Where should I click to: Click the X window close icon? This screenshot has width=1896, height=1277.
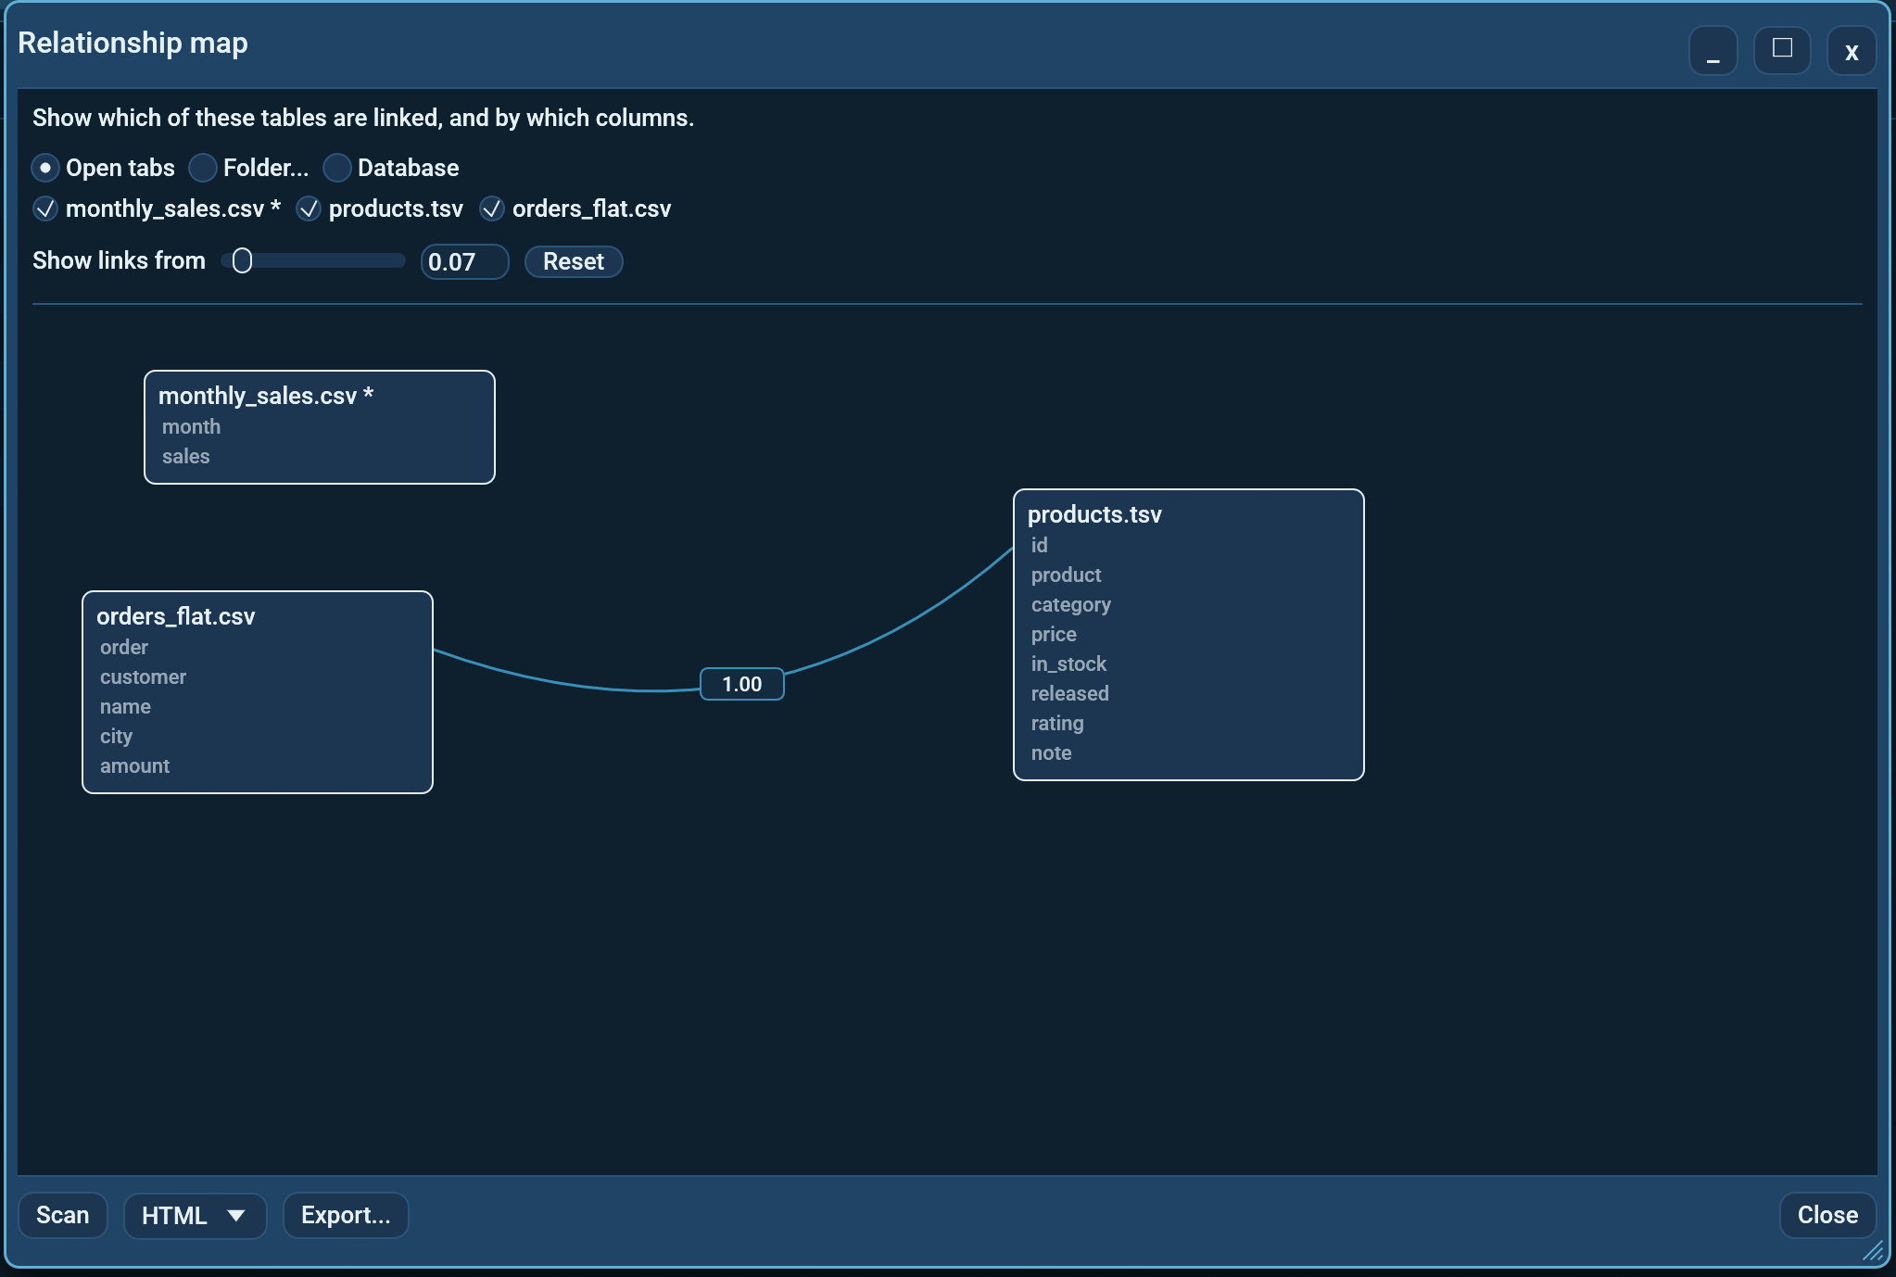click(1852, 51)
